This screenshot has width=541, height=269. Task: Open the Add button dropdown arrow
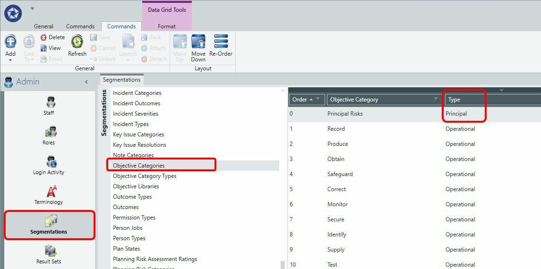(x=10, y=60)
